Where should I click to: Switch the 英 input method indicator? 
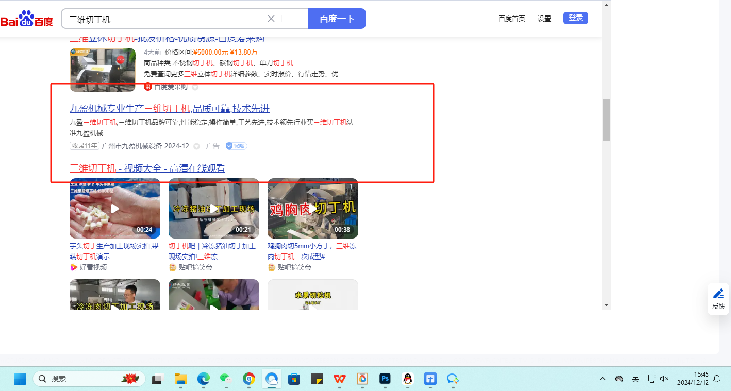click(636, 379)
